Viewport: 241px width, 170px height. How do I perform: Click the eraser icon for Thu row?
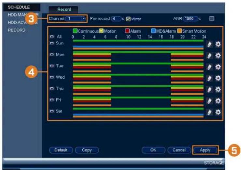[209, 90]
